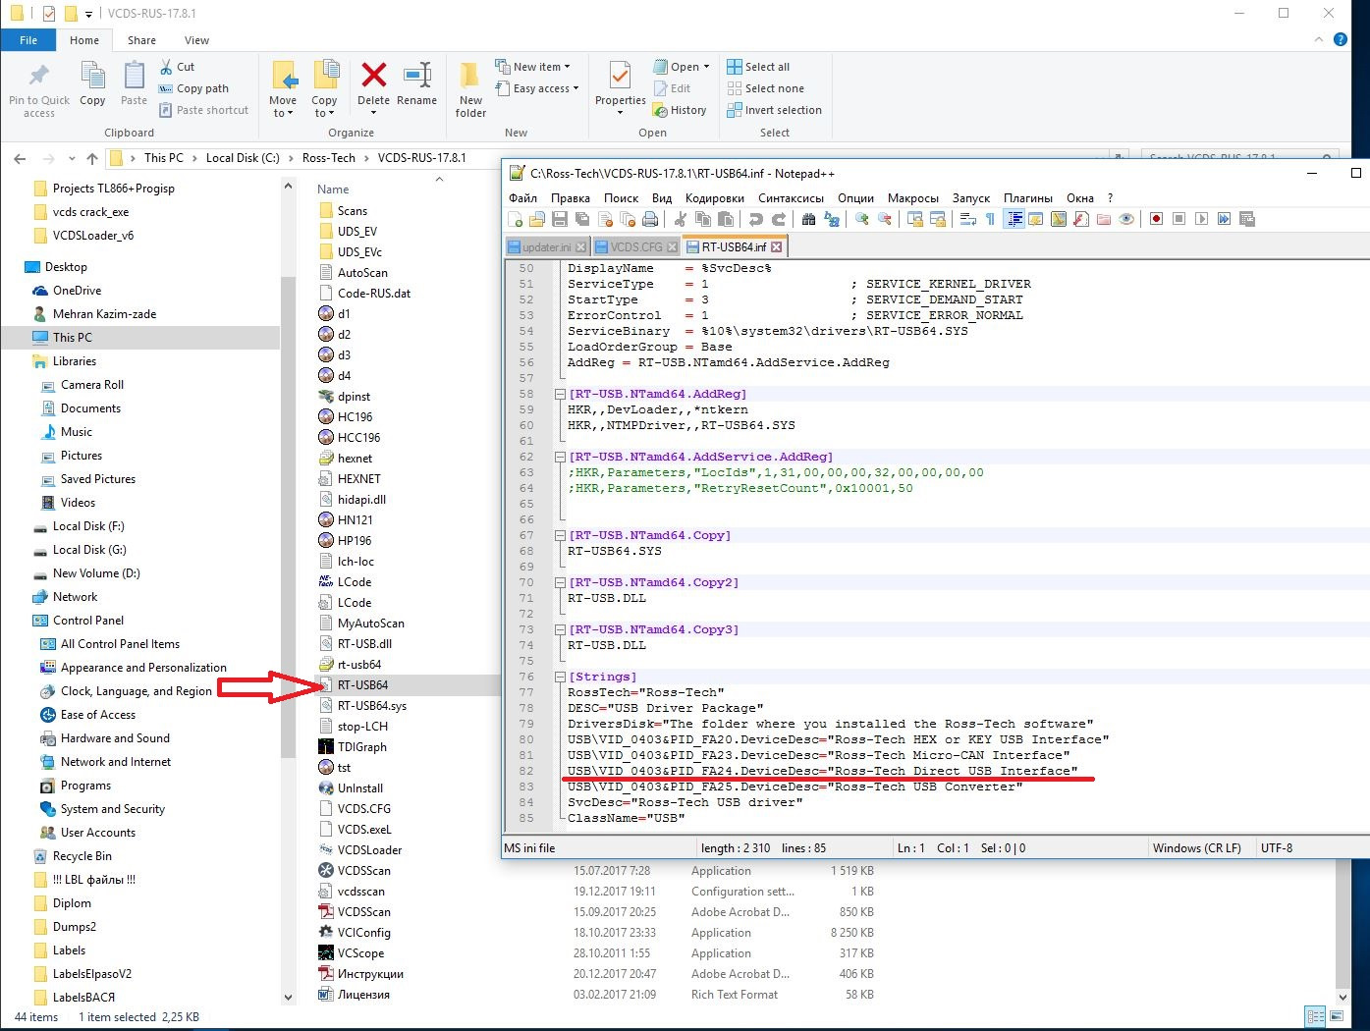
Task: Select Local Disk (F:) in navigation pane
Action: click(x=88, y=526)
